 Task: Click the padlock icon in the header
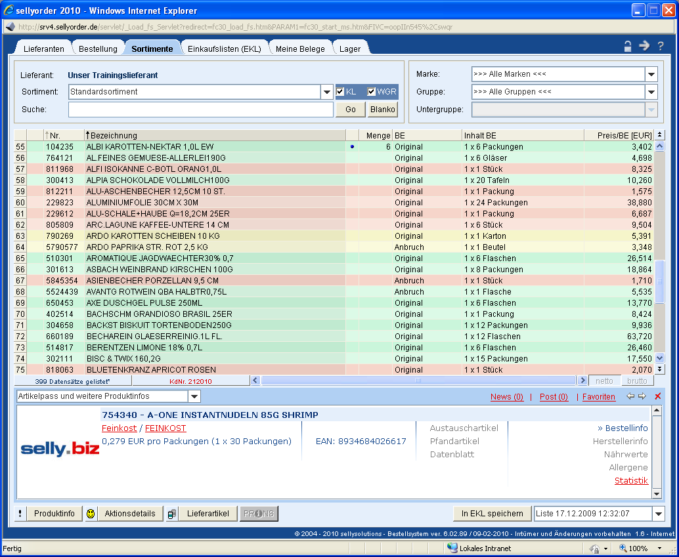click(628, 46)
